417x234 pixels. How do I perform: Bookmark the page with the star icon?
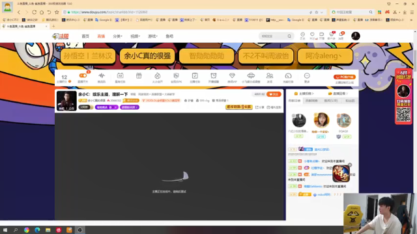click(57, 12)
